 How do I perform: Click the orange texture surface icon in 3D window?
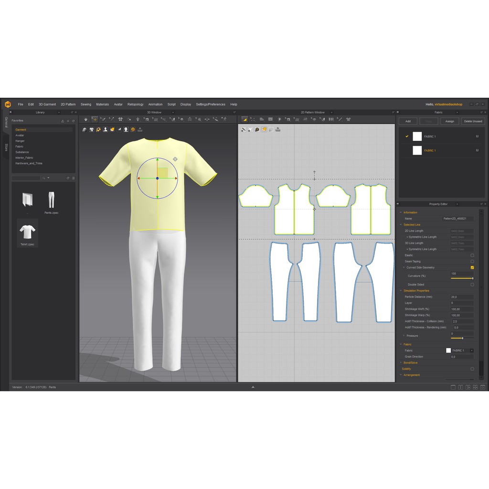click(x=112, y=129)
